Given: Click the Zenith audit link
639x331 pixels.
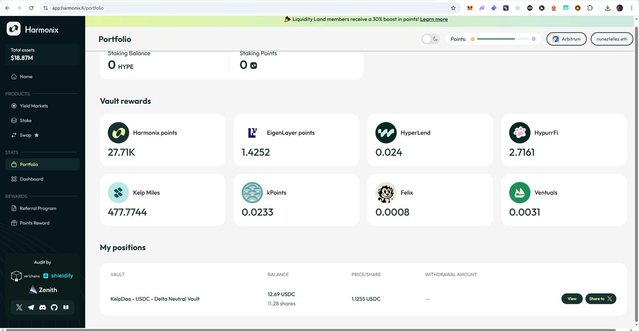Looking at the screenshot, I should (43, 289).
